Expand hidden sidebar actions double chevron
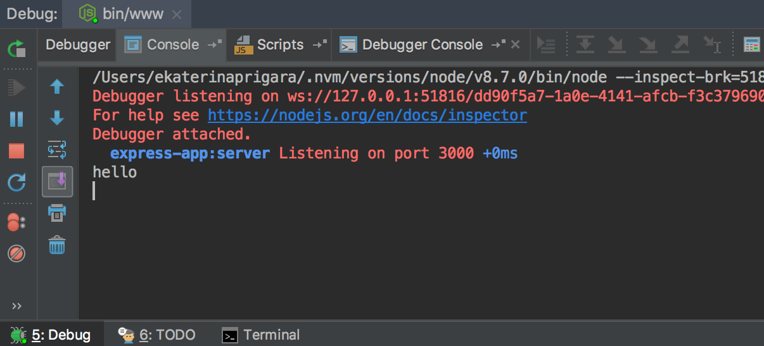This screenshot has width=764, height=346. 17,307
